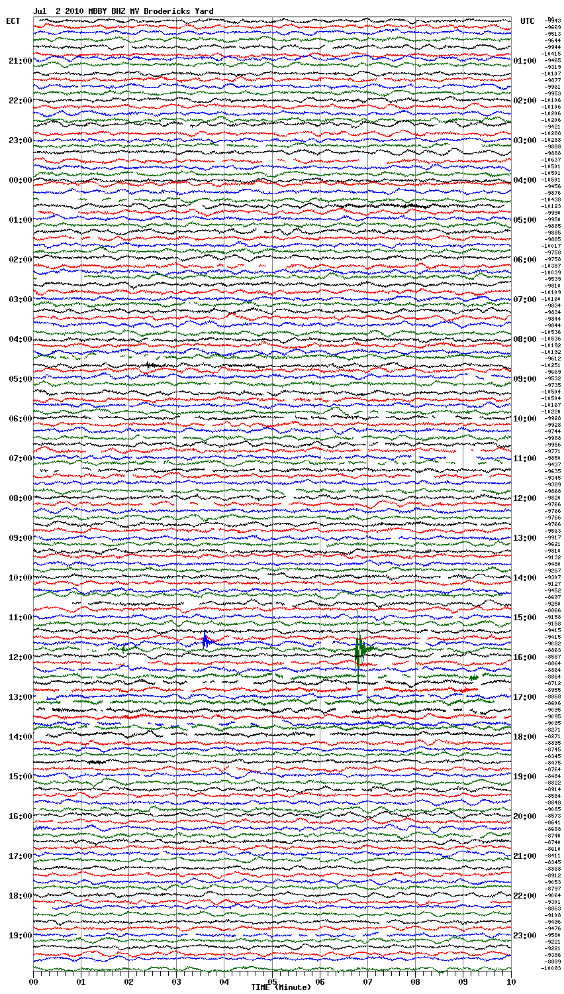Choose the 16:00 UTC hour label
The image size is (564, 994).
(525, 657)
